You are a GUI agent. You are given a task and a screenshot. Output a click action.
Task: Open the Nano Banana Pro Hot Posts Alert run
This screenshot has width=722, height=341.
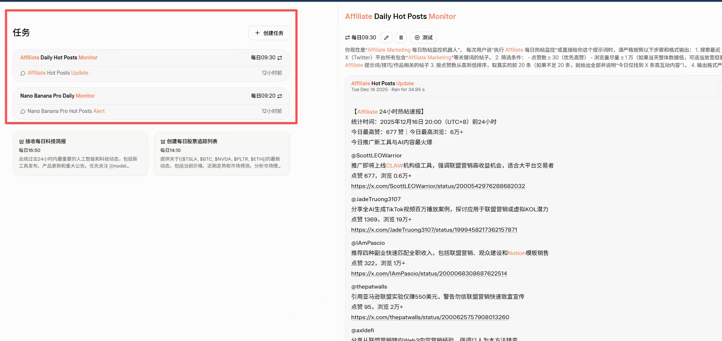click(x=151, y=111)
